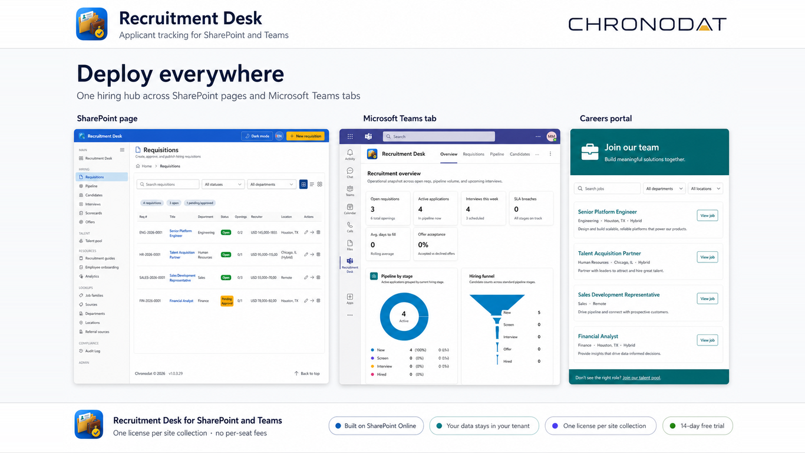Click the edit pencil for ENG-2026-0001
Screen dimensions: 805x453
coord(306,232)
